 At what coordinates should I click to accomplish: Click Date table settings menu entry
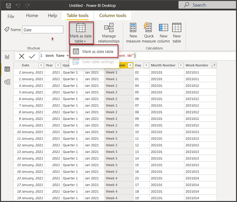click(x=94, y=62)
